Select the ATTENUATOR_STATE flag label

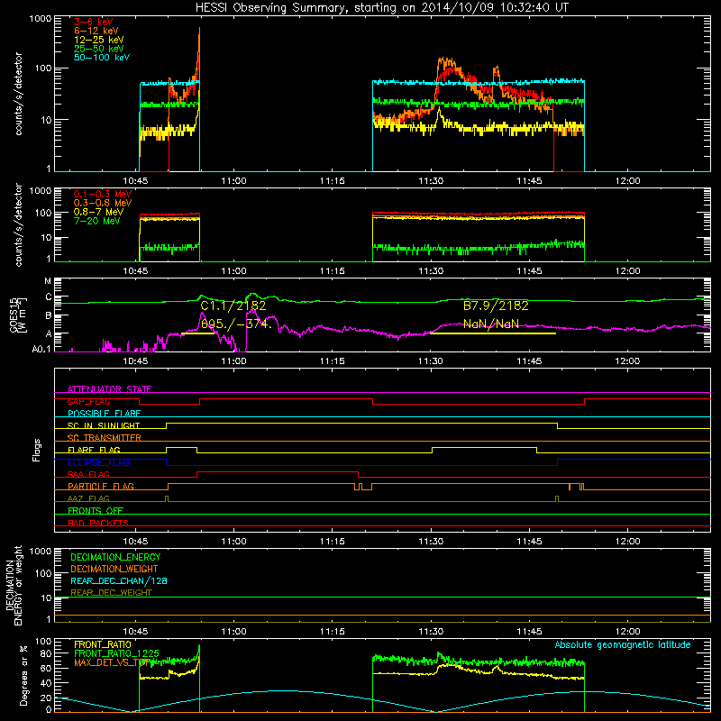[x=109, y=389]
